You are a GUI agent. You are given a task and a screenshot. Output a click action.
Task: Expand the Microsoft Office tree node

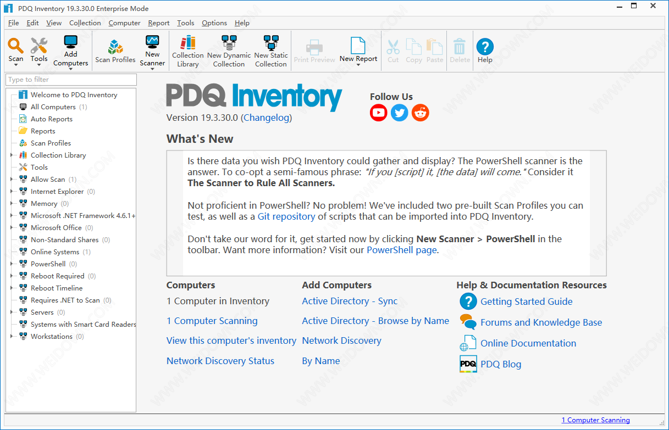12,228
